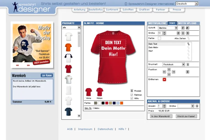This screenshot has height=140, width=210.
Task: Increase Anzahl quantity stepper
Action: click(x=164, y=105)
